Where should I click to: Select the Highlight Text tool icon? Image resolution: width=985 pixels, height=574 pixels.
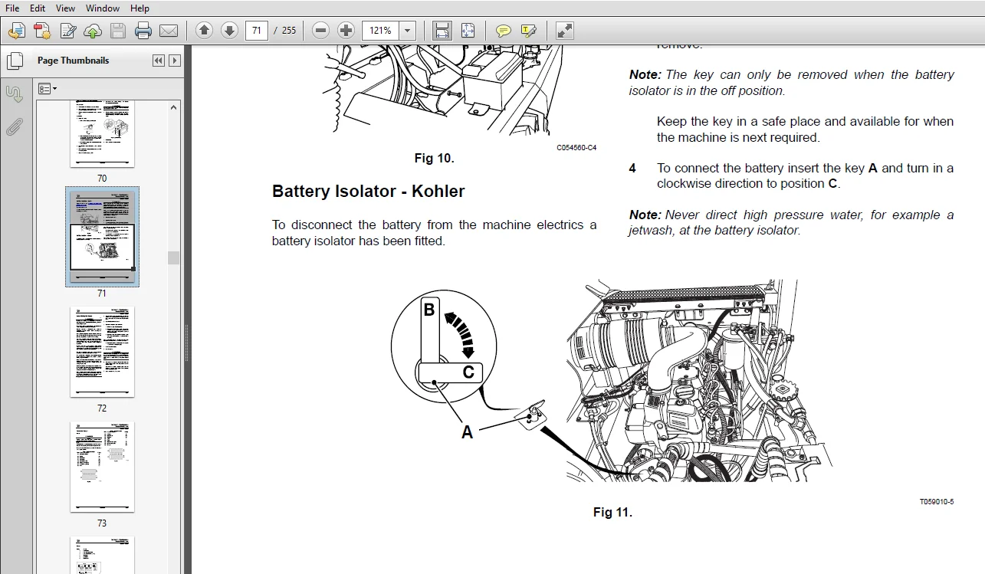click(528, 31)
